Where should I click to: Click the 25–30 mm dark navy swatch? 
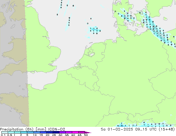click(x=56, y=132)
